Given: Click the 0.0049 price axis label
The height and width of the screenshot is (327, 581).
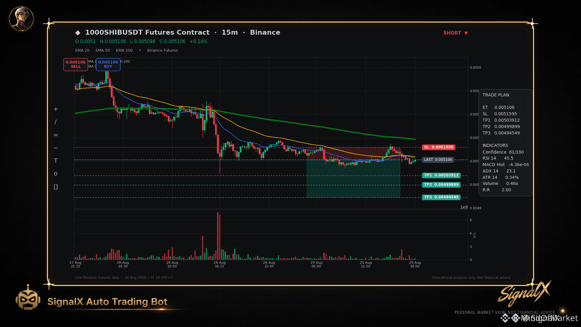Looking at the screenshot, I should pyautogui.click(x=475, y=208).
